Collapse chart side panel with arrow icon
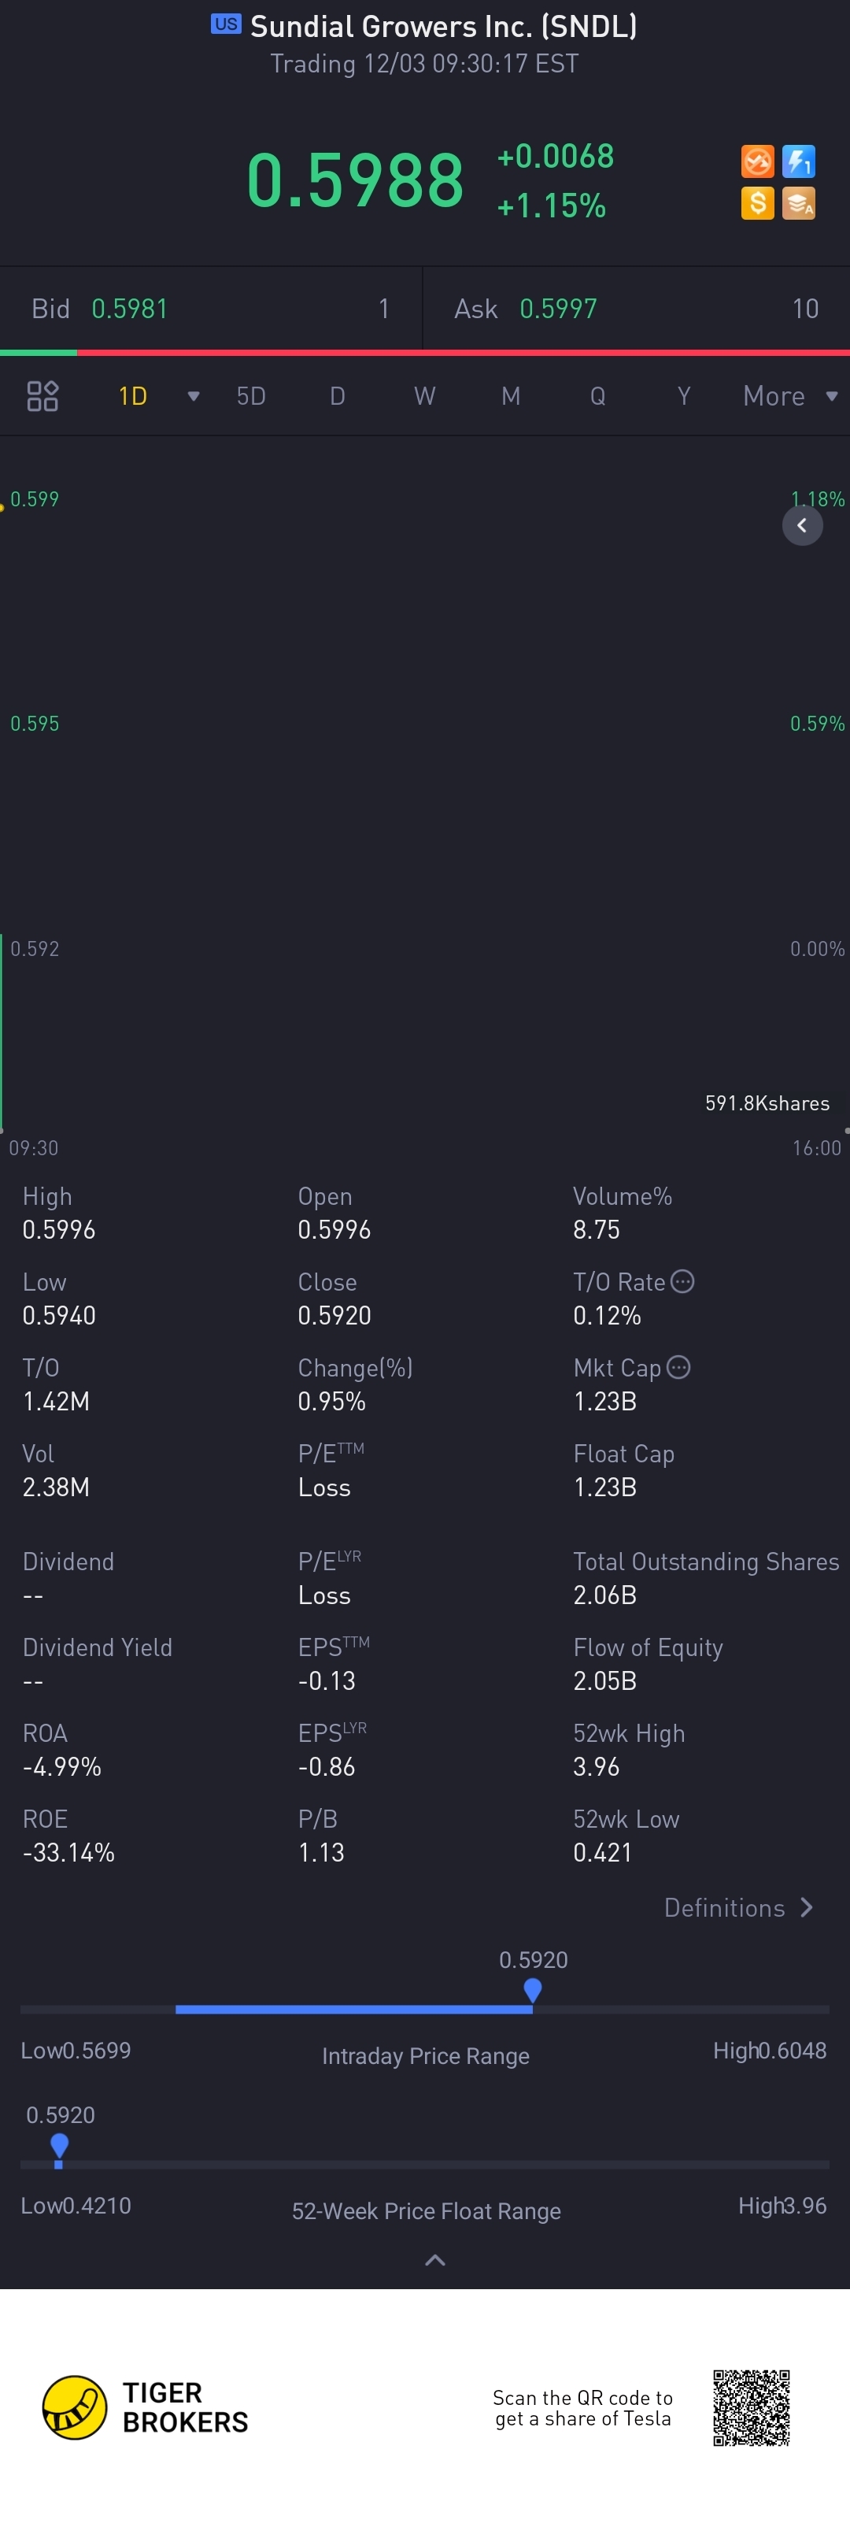Screen dimensions: 850x2527 (802, 526)
